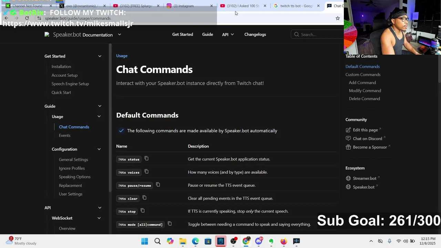Reload the page with the browser refresh icon

27,18
